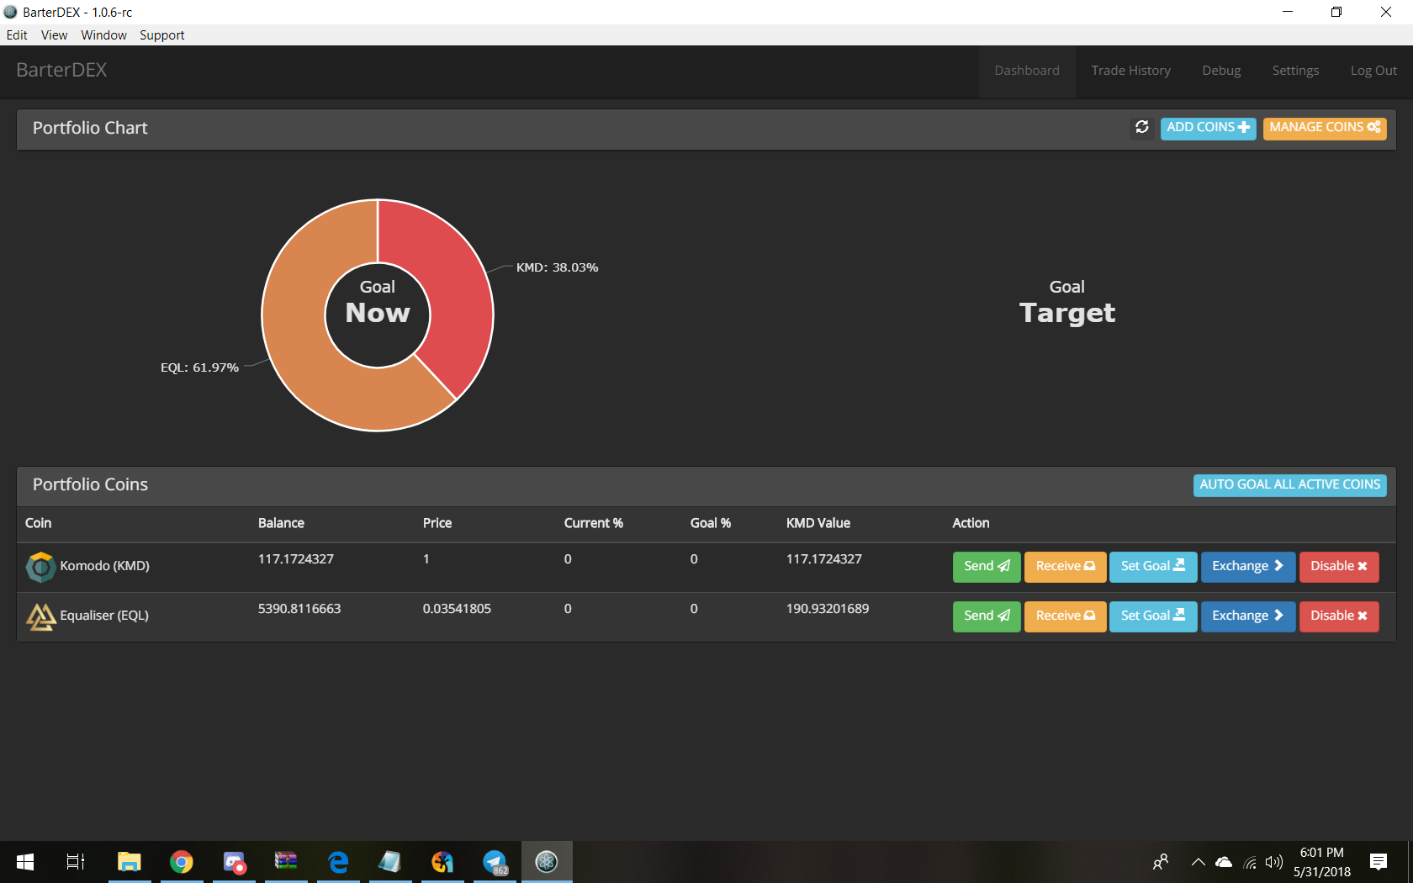Image resolution: width=1413 pixels, height=883 pixels.
Task: Send Komodo (KMD) coins
Action: pos(987,567)
